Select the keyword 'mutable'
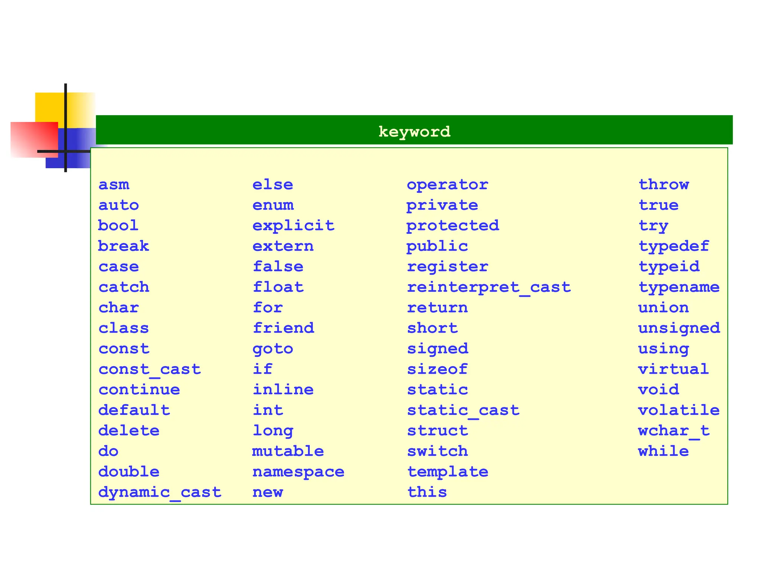The height and width of the screenshot is (578, 771). point(288,451)
